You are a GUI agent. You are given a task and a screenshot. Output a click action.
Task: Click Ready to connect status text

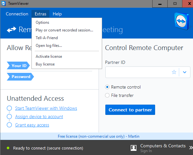point(48,148)
